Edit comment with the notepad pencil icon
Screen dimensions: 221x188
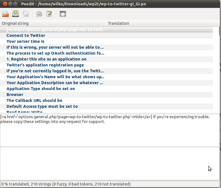(x=49, y=14)
